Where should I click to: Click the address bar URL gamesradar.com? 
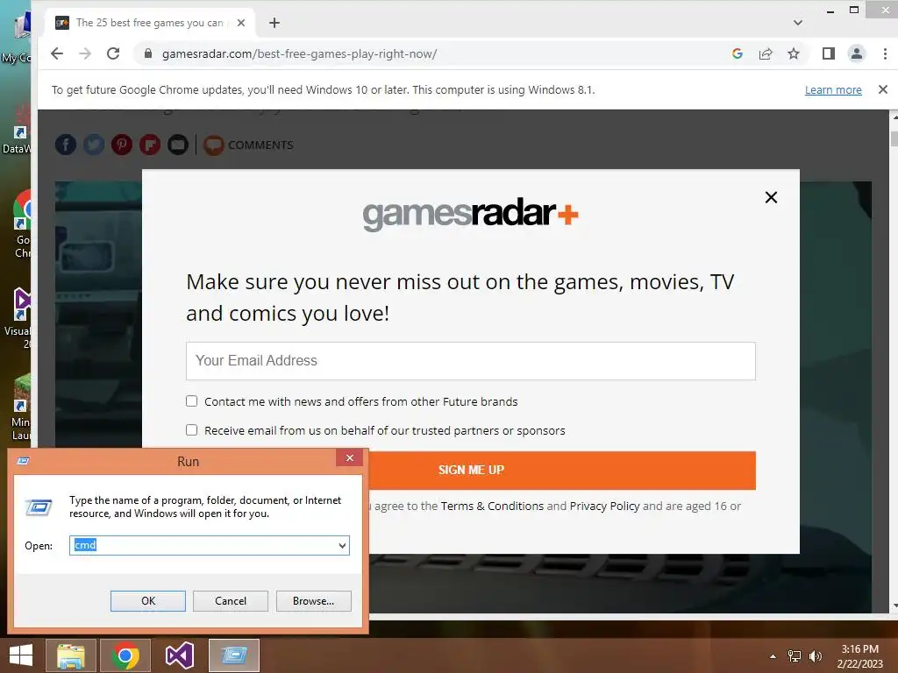coord(300,53)
